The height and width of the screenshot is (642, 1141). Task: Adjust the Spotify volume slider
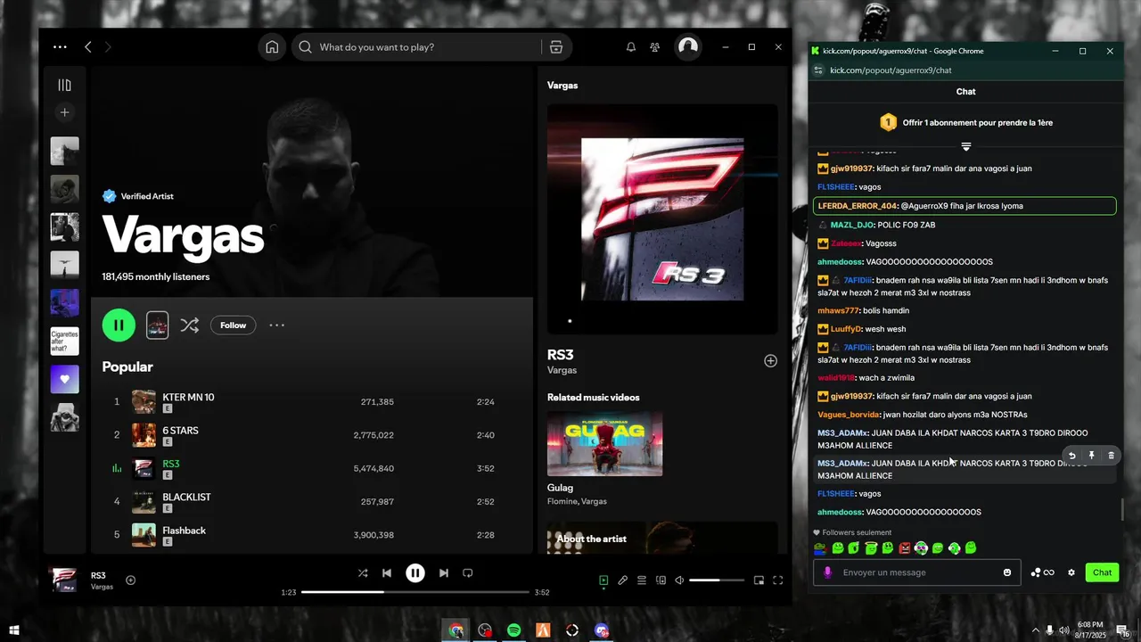pyautogui.click(x=717, y=580)
